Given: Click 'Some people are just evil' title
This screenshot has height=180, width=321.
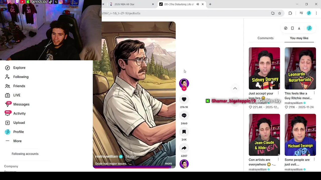Looking at the screenshot, I should tap(297, 162).
